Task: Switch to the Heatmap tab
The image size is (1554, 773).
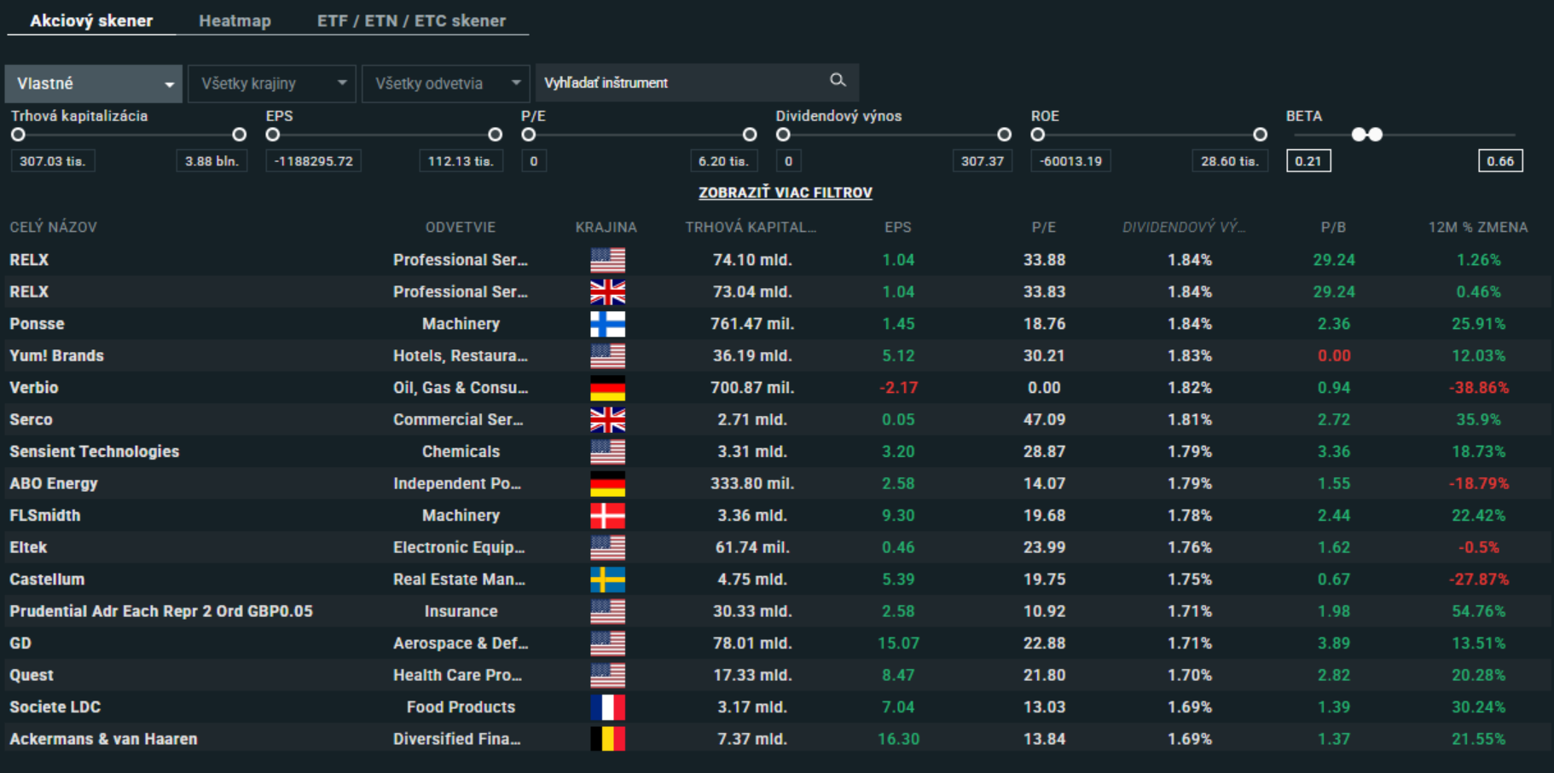Action: point(235,20)
